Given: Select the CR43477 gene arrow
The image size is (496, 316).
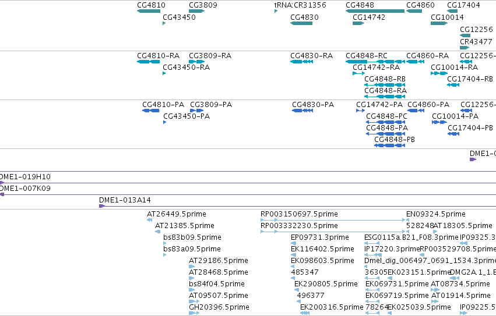Looking at the screenshot, I should pyautogui.click(x=465, y=48).
